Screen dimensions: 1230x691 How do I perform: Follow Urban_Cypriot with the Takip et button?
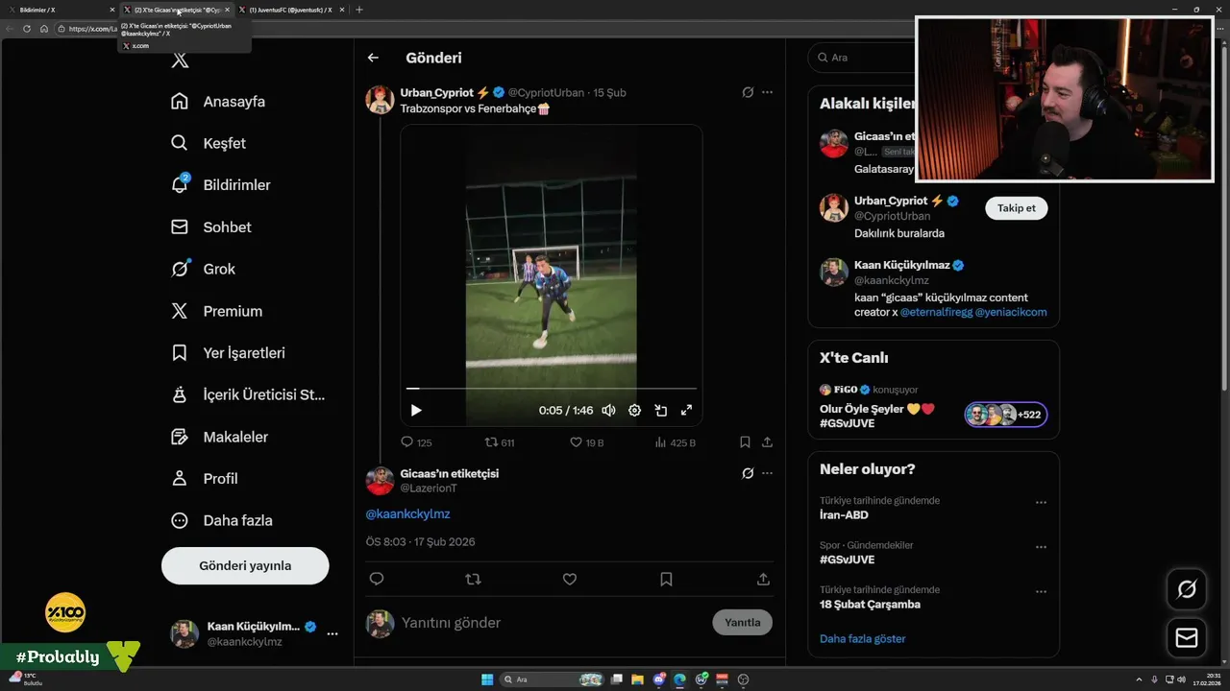[x=1017, y=208]
